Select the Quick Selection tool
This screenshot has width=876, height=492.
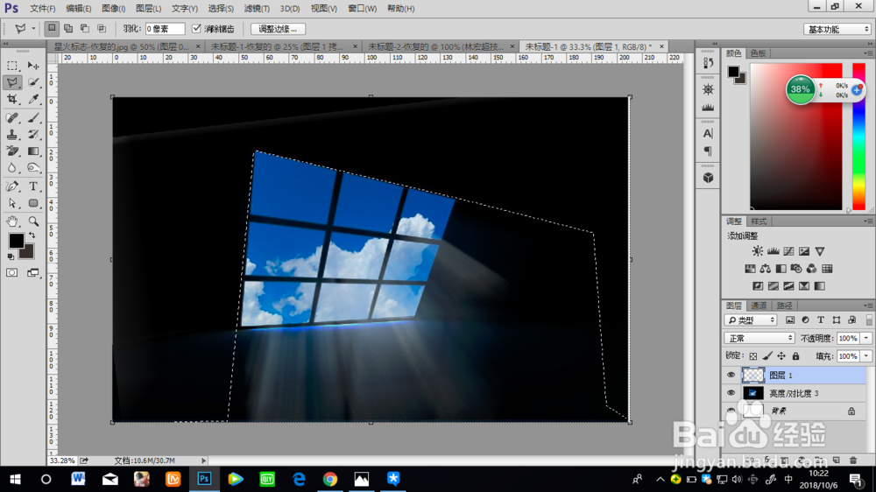[x=33, y=82]
